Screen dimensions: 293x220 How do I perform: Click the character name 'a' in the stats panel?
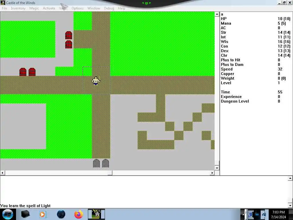click(x=222, y=14)
